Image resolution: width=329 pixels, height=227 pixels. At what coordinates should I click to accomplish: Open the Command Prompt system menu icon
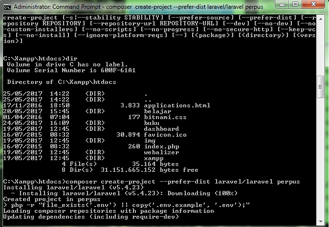click(x=7, y=7)
